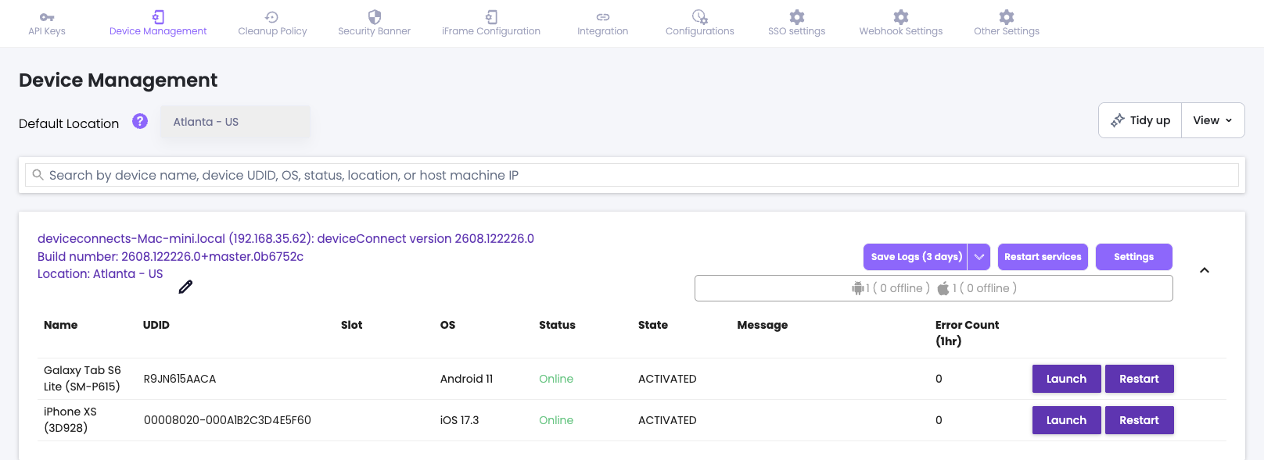Open the Integration tab
Screen dimensions: 1264x460
point(602,23)
